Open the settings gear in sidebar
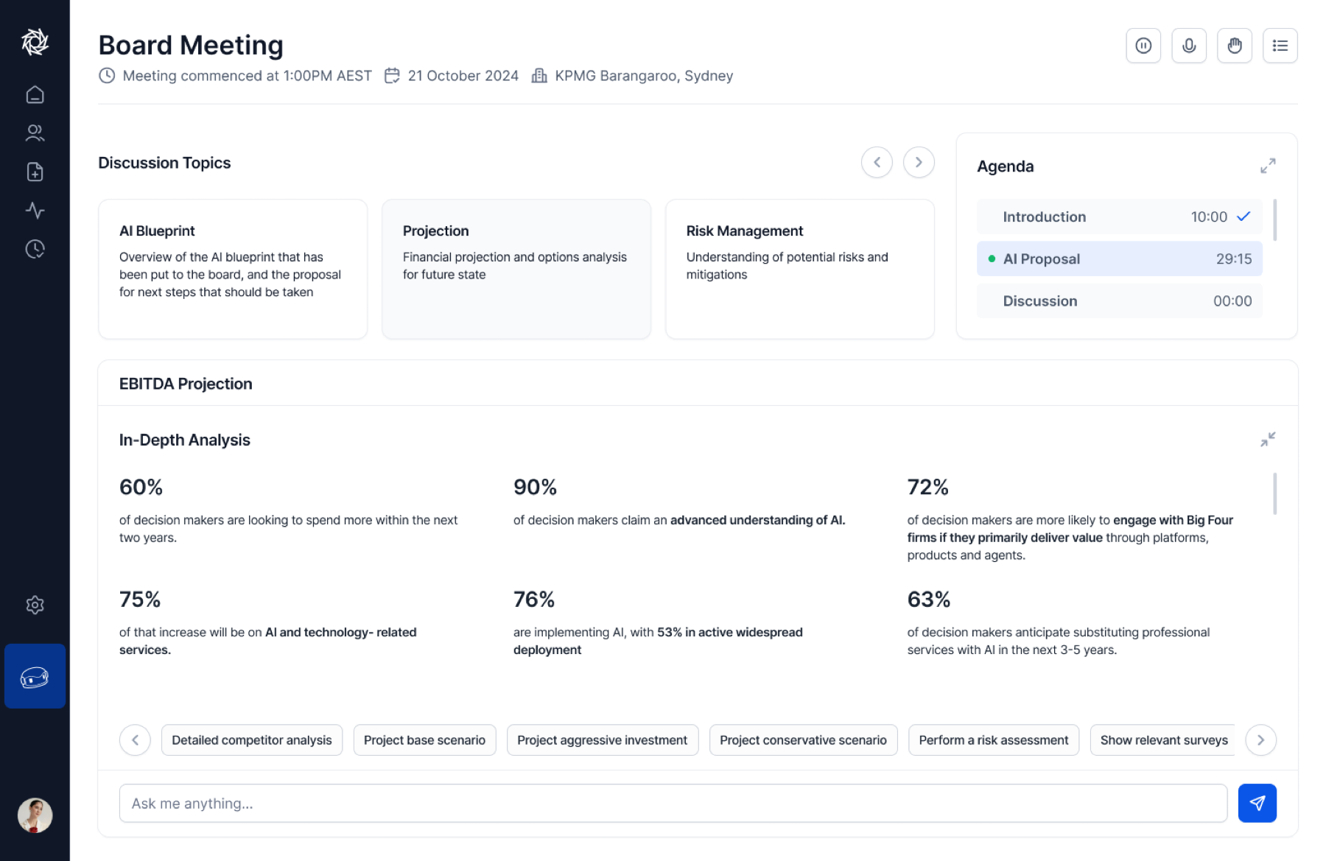Screen dimensions: 1326x861 (x=35, y=605)
